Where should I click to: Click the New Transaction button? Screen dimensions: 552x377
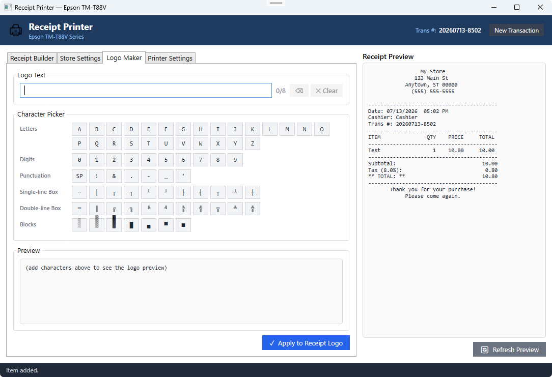[x=516, y=30]
